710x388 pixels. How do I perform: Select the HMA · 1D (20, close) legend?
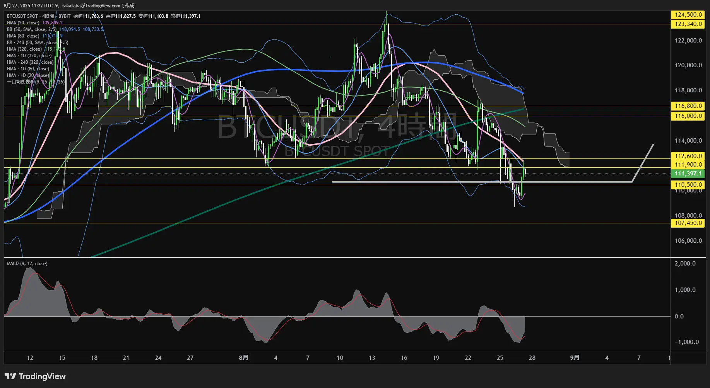[x=28, y=75]
